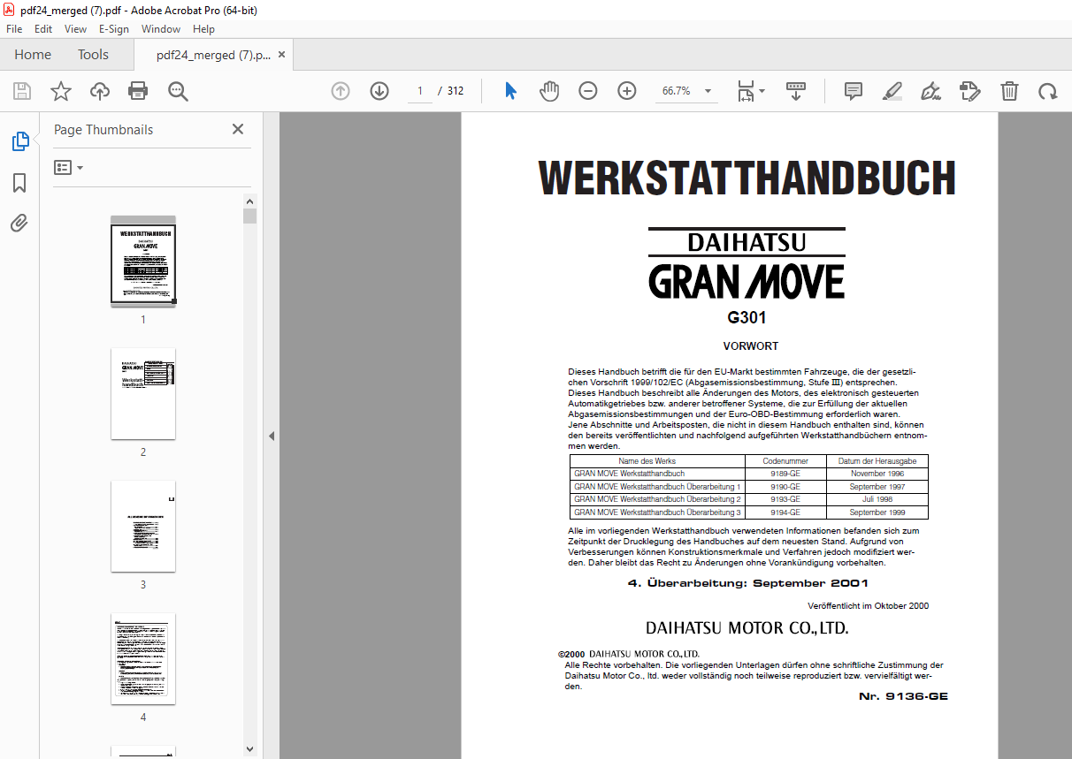Open the Page Thumbnails sidebar icon

pyautogui.click(x=19, y=141)
